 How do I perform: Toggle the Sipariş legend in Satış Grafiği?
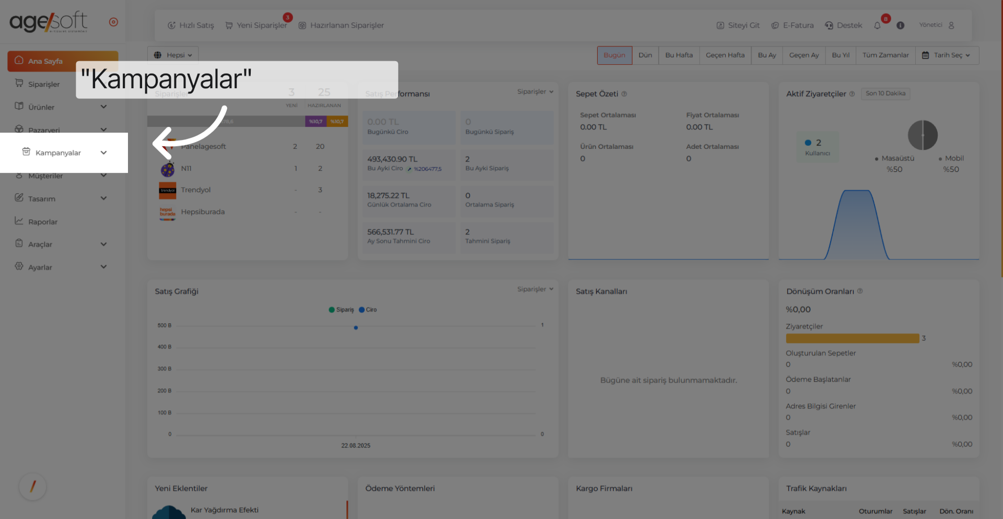341,310
